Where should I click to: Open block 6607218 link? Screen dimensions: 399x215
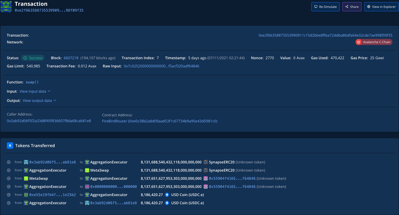tap(71, 58)
